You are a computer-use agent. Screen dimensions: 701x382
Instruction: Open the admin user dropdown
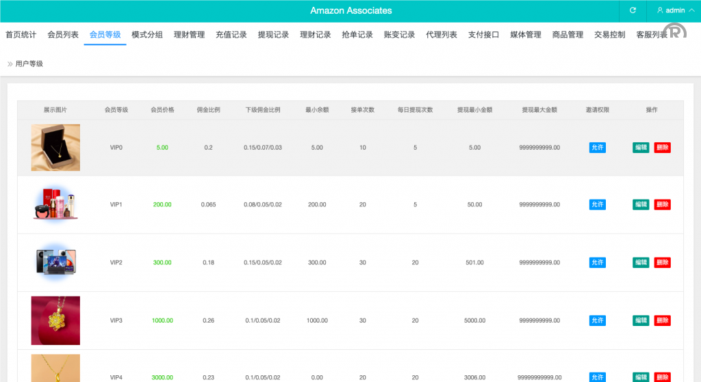[x=670, y=10]
